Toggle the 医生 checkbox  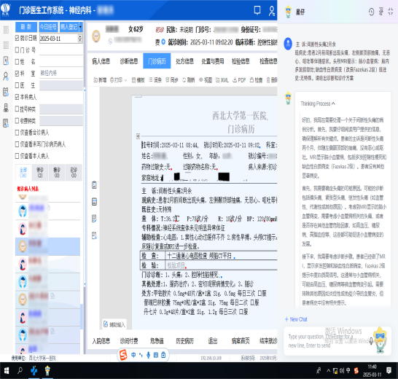[17, 85]
